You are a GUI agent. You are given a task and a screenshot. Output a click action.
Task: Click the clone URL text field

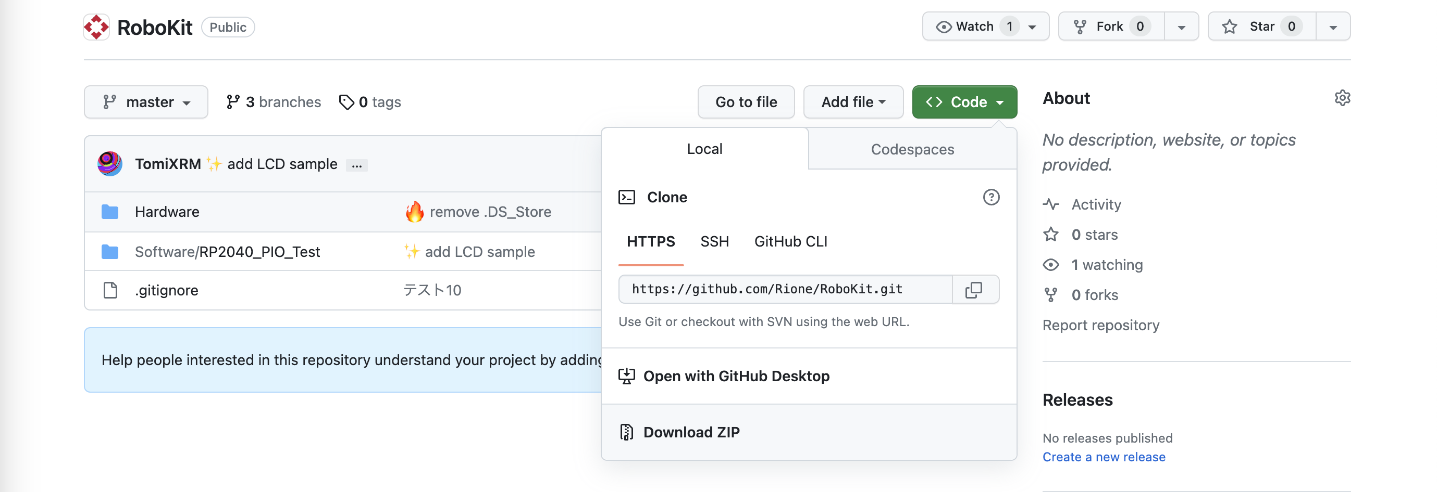[785, 289]
